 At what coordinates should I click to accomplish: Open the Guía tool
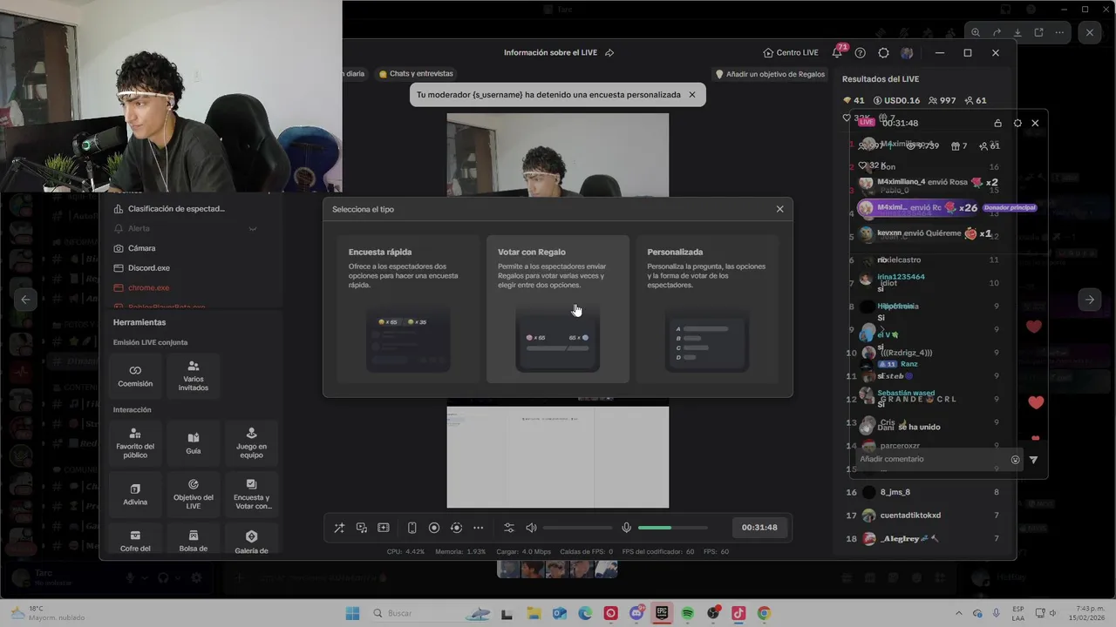point(194,442)
